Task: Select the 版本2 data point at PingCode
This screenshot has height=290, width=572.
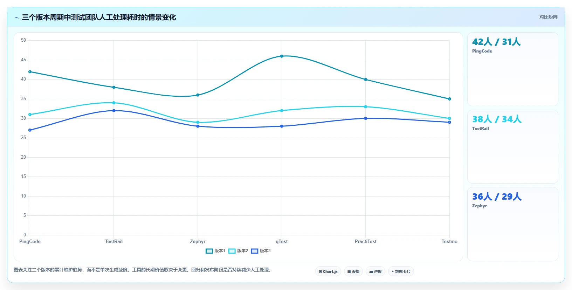Action: point(30,115)
